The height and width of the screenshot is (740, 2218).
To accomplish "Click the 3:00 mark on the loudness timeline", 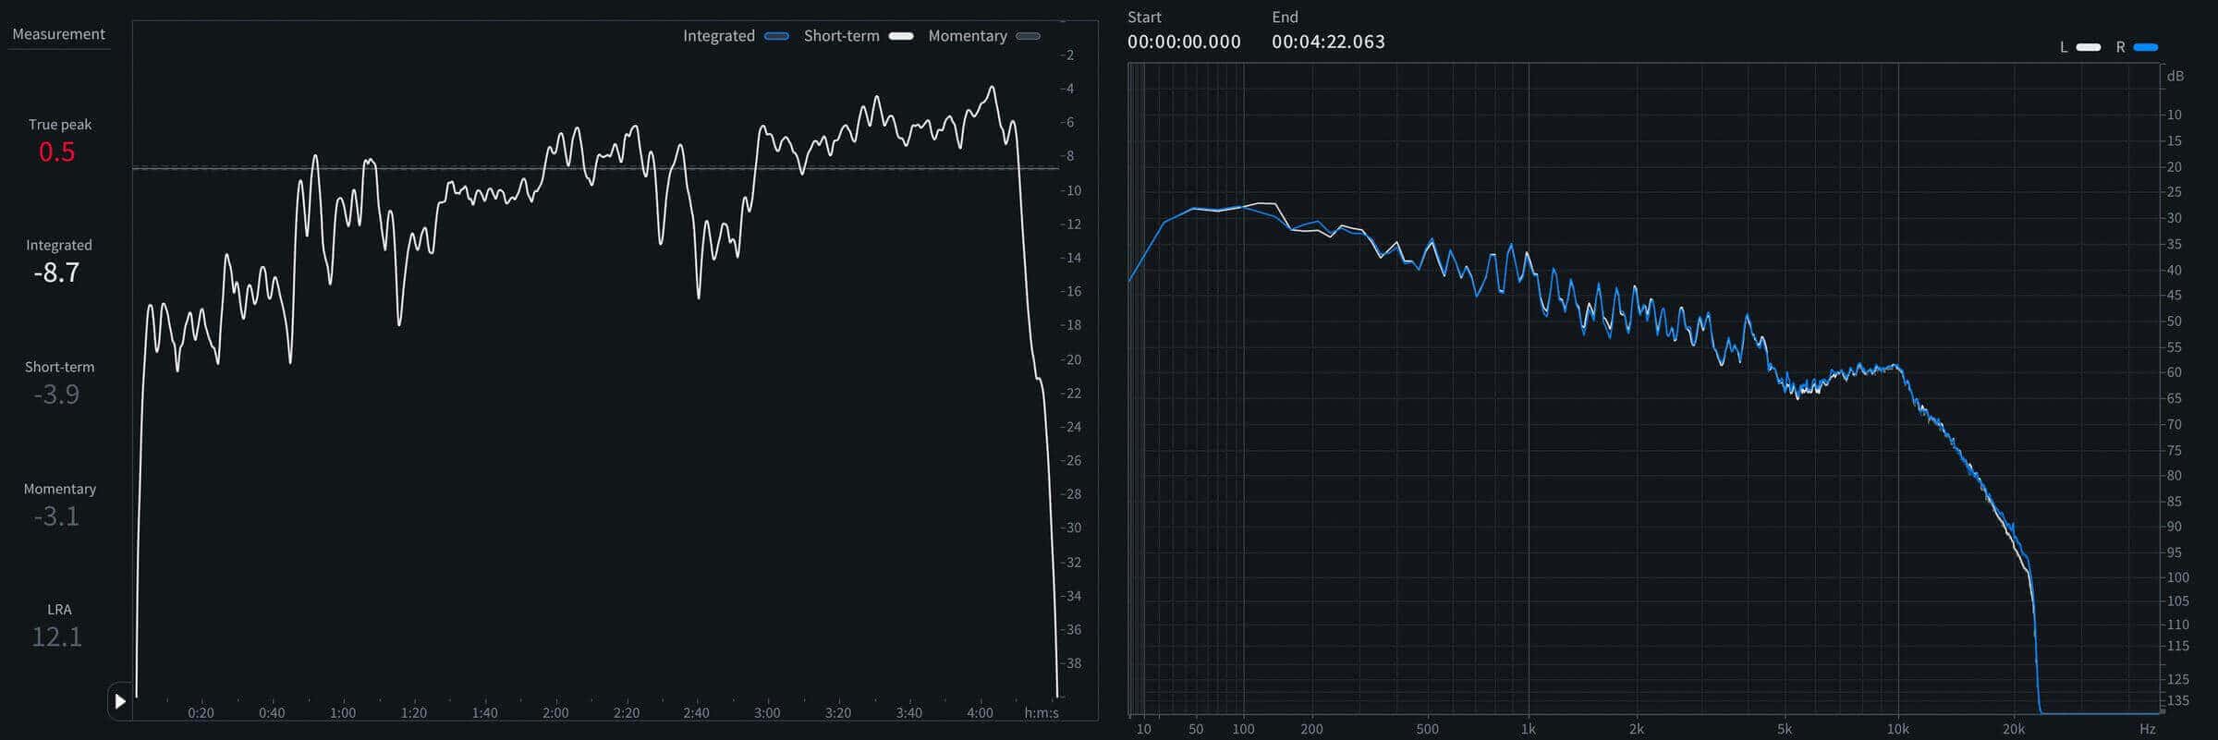I will click(767, 713).
